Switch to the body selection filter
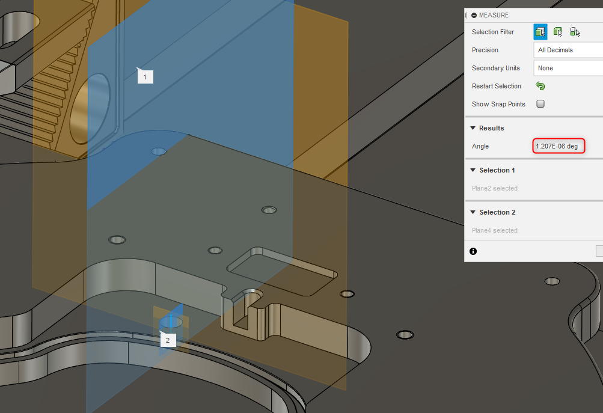 pyautogui.click(x=557, y=31)
